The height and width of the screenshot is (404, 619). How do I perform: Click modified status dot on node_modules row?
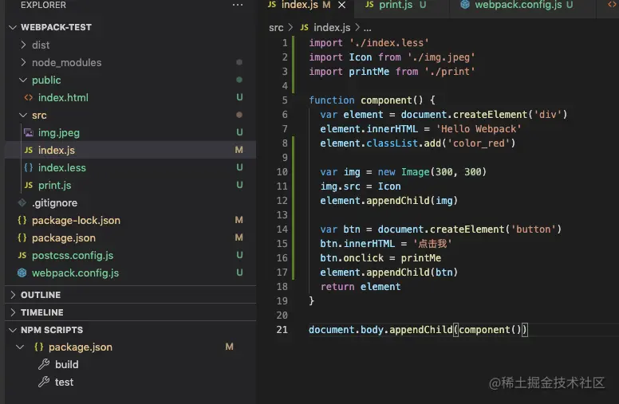point(239,62)
